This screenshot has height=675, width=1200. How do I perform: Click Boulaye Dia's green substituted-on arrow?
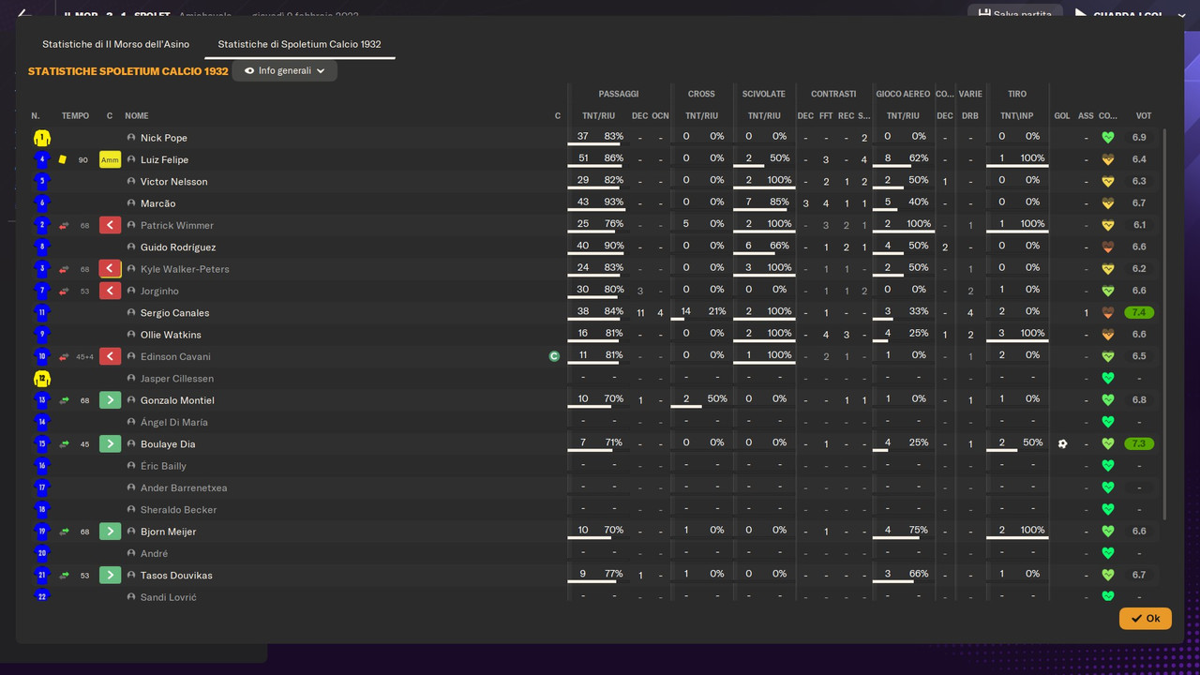(x=110, y=443)
